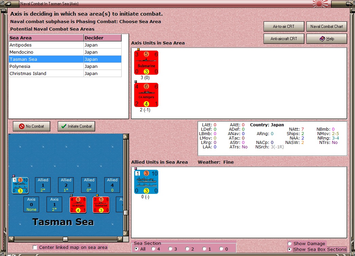Click the Allied convoy counter on the Tasman Sea map
The height and width of the screenshot is (256, 355).
tap(20, 185)
